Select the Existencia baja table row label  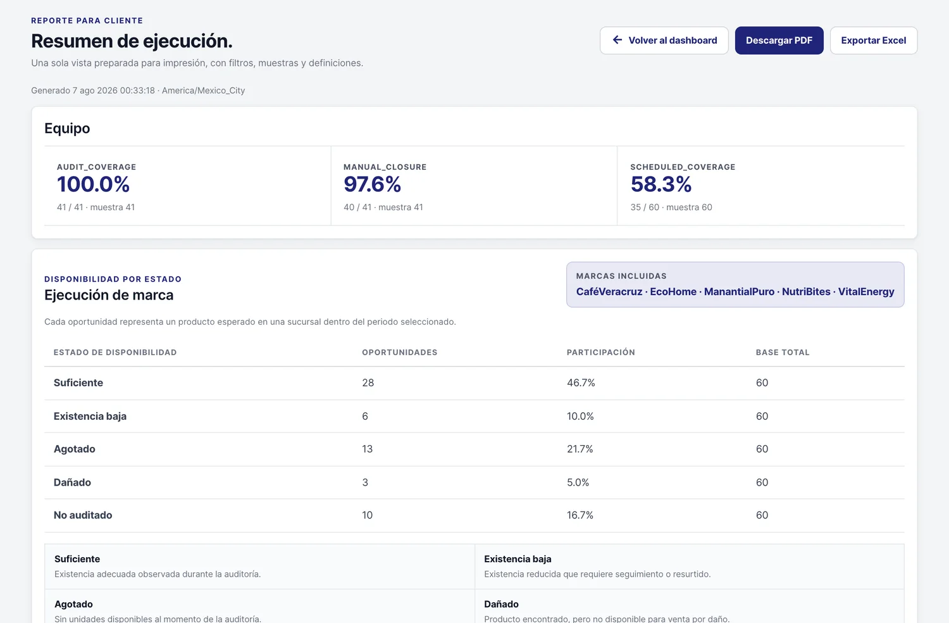[x=90, y=417]
